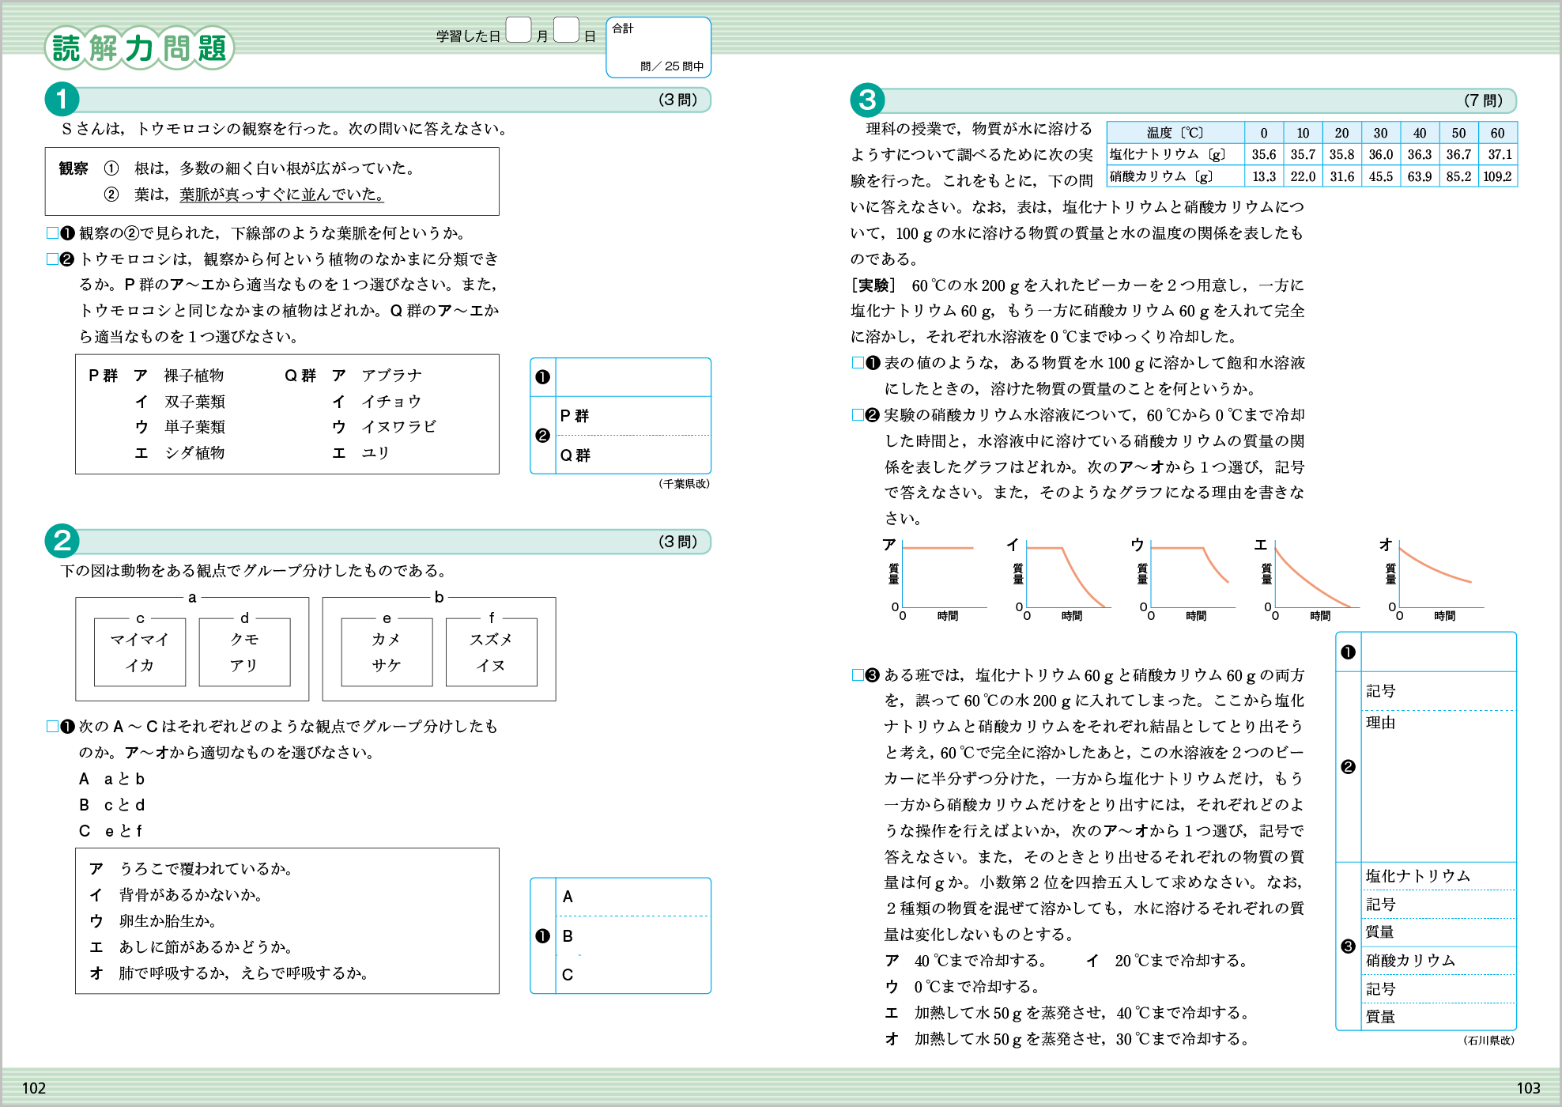1562x1107 pixels.
Task: Click section 3 answer field ❶
Action: coord(1439,652)
